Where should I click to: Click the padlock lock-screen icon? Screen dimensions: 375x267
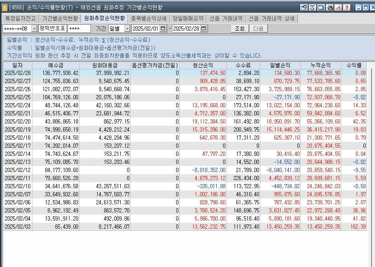pyautogui.click(x=329, y=8)
